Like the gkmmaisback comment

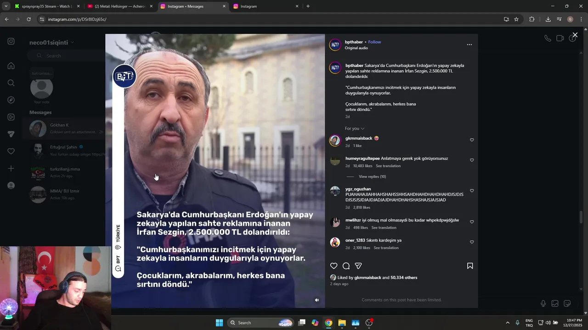pos(472,140)
